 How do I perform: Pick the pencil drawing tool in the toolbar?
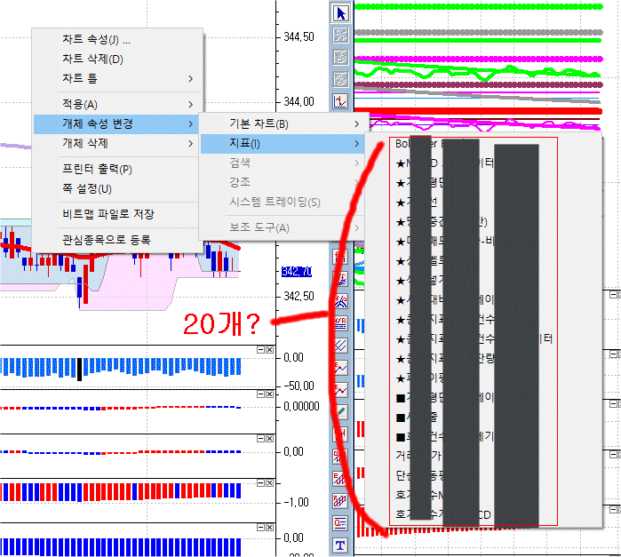tap(340, 412)
